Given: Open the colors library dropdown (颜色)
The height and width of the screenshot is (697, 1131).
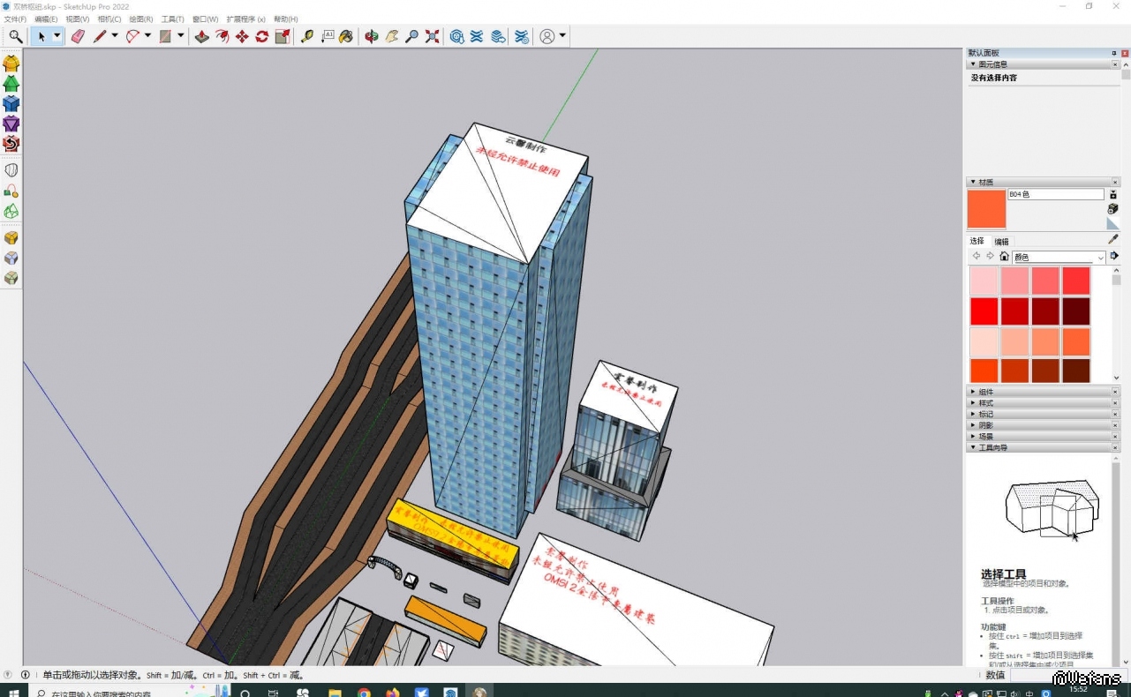Looking at the screenshot, I should [1100, 258].
